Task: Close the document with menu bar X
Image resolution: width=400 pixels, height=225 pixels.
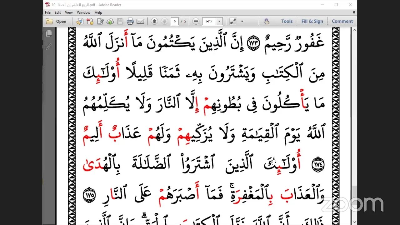Action: click(x=354, y=12)
